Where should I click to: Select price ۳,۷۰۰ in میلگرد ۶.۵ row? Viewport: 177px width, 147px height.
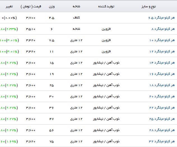(x=31, y=18)
